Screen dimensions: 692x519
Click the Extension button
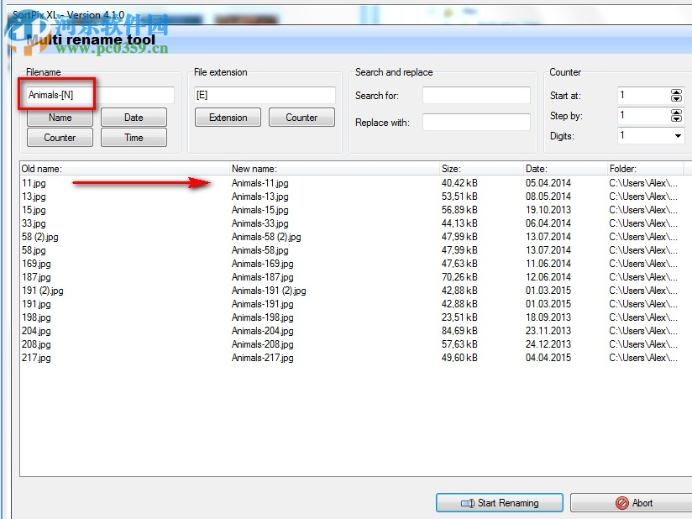point(228,118)
